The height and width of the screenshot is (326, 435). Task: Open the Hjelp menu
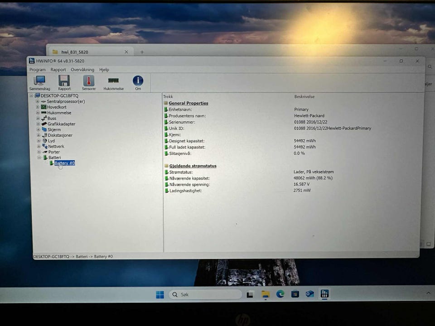pos(104,70)
